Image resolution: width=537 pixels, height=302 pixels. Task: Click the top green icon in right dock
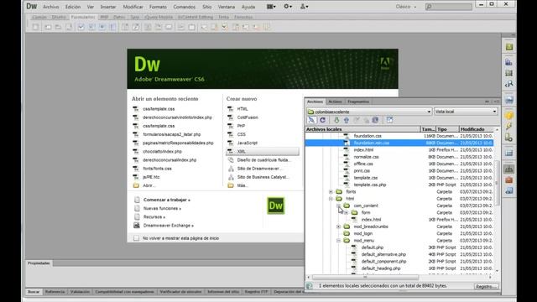pyautogui.click(x=509, y=47)
